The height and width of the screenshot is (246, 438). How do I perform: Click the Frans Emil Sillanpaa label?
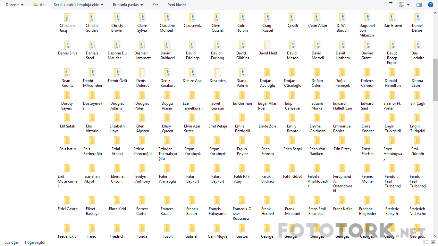pos(317,211)
